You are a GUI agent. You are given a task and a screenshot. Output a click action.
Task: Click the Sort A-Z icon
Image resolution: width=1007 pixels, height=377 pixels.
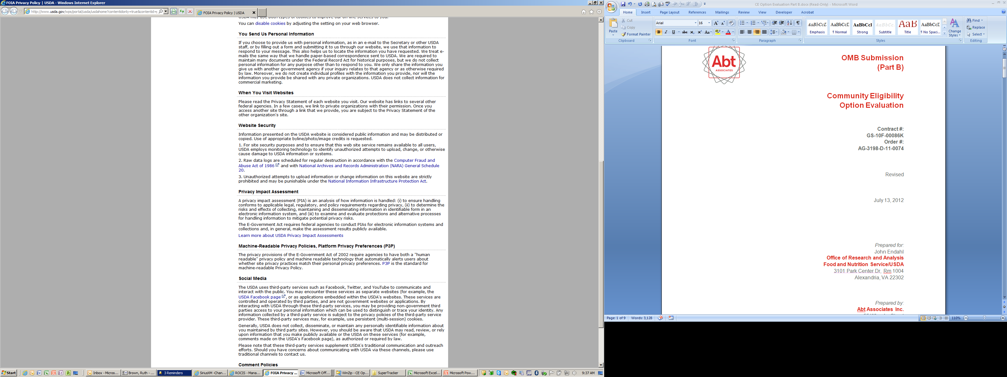[789, 23]
